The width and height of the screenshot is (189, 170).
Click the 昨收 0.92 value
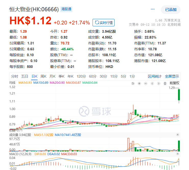(x=64, y=38)
